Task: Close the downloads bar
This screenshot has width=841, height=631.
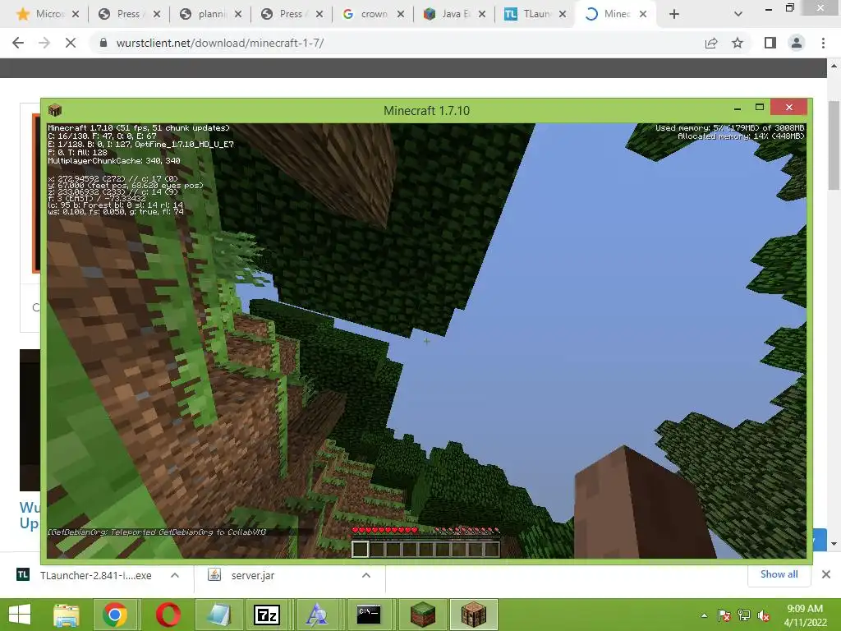Action: click(826, 574)
